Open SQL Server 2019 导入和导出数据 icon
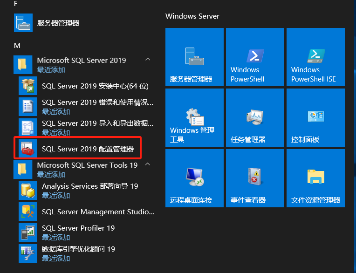Viewport: 356px width, 273px height. pos(27,128)
